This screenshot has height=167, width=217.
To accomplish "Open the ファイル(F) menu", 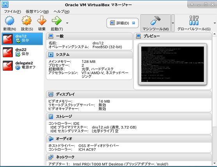I will (12, 11).
